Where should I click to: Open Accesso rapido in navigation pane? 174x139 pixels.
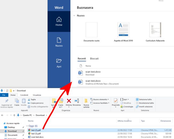click(x=12, y=123)
